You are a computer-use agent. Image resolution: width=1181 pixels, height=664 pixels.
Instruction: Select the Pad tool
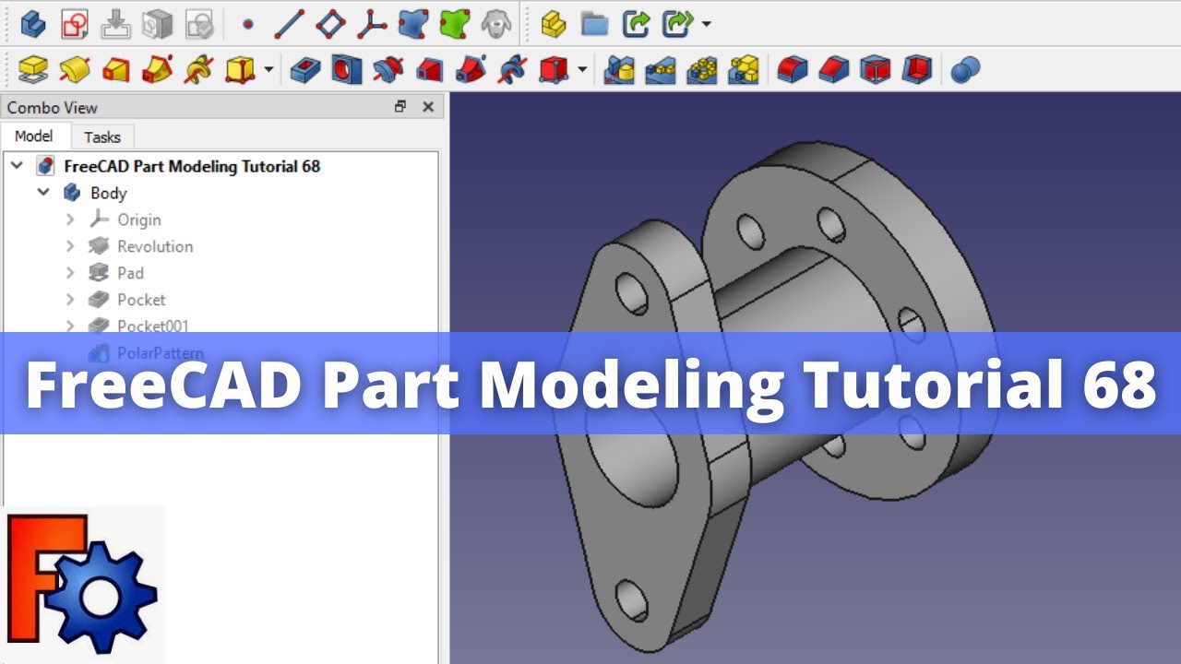pyautogui.click(x=33, y=69)
